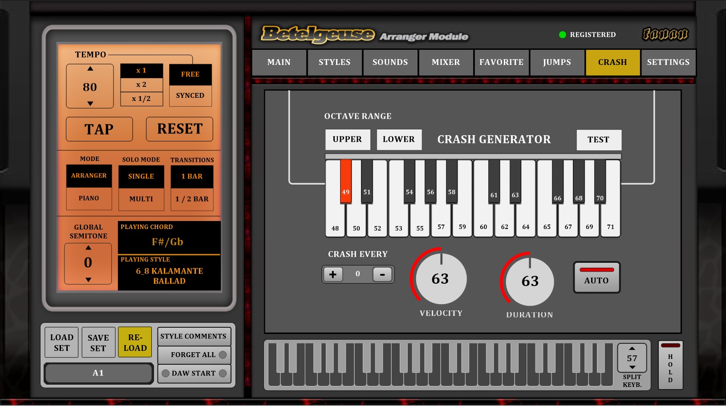
Task: Click the tempo down arrow
Action: click(90, 104)
